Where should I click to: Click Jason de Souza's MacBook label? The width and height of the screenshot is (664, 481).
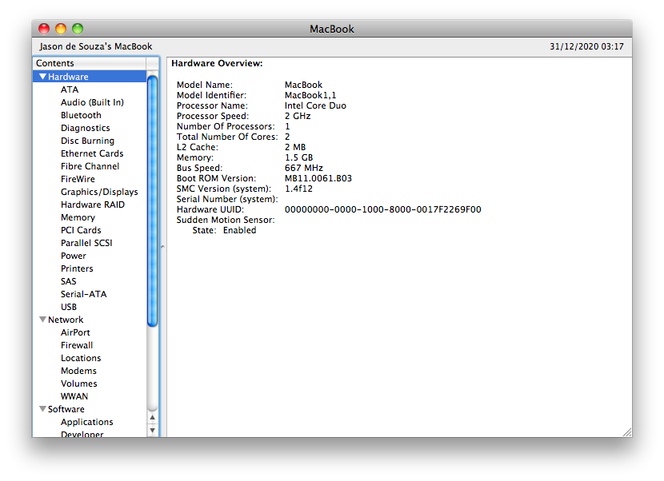pos(96,46)
